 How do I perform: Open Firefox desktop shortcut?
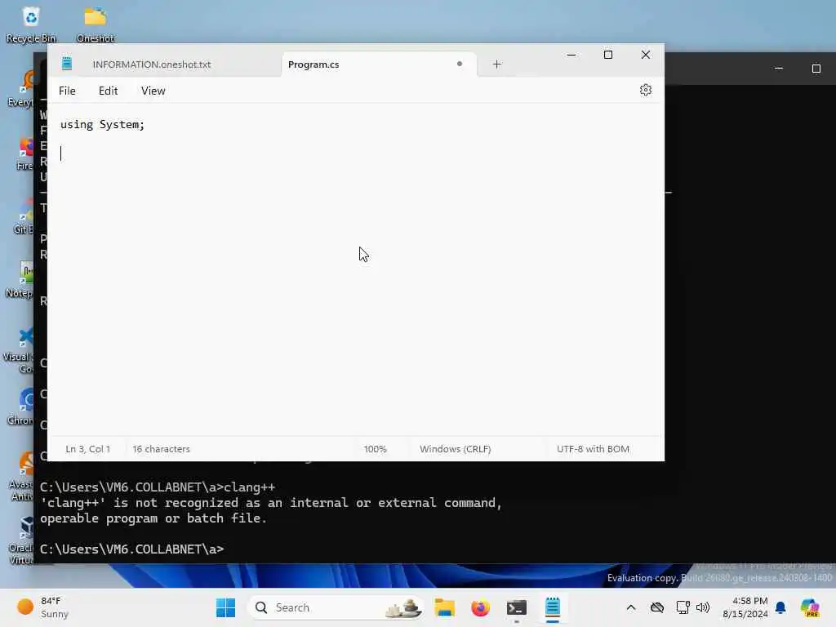[24, 154]
